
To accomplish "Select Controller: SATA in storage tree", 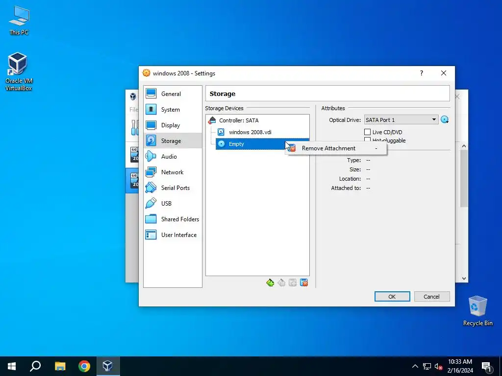I will pyautogui.click(x=257, y=120).
